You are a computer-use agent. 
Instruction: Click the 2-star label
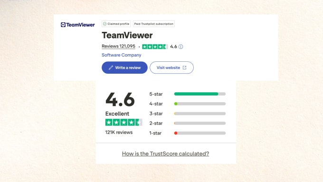tap(156, 123)
